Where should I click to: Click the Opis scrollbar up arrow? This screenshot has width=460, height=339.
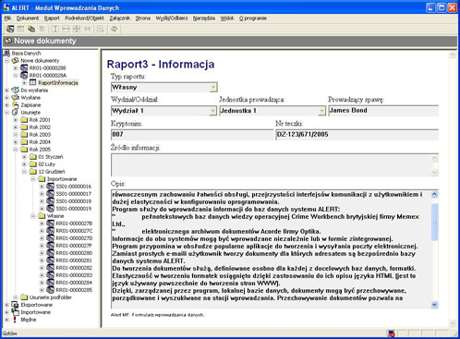pyautogui.click(x=434, y=194)
